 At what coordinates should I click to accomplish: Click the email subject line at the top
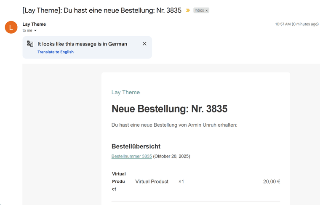pos(102,11)
